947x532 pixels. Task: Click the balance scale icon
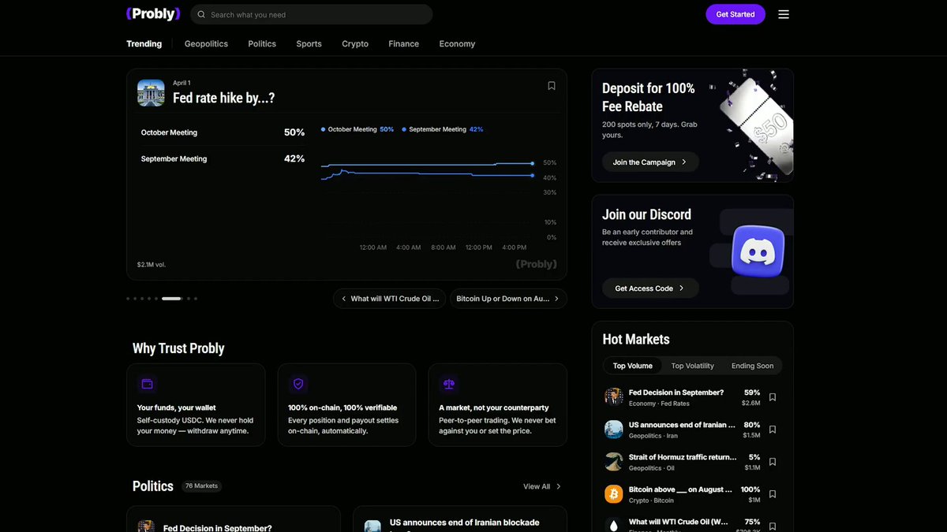point(449,384)
